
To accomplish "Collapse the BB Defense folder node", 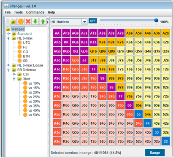I will point(8,70).
